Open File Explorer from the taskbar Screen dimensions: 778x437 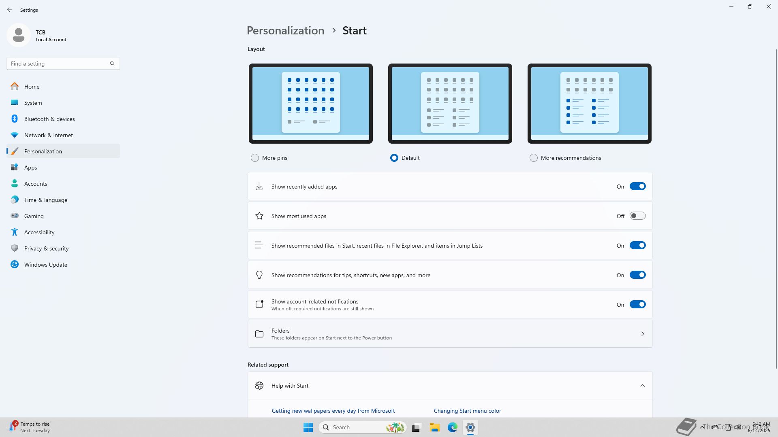[434, 427]
